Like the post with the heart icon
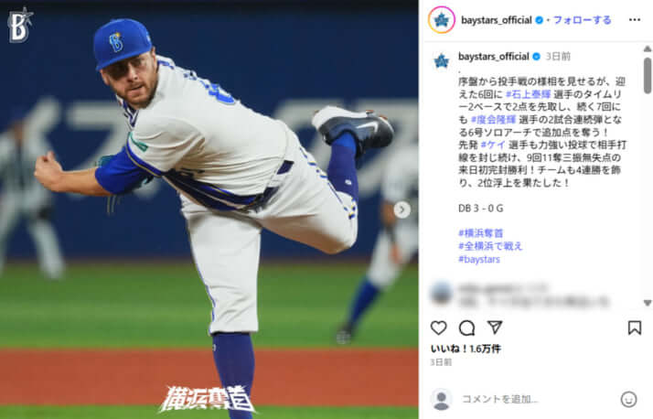Viewport: 653px width, 419px height. 438,328
